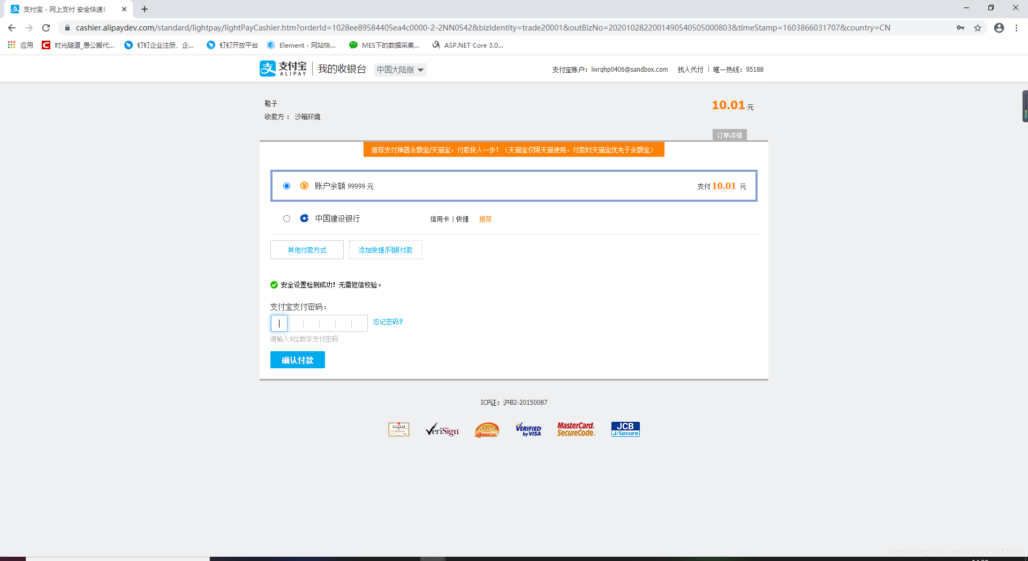This screenshot has height=561, width=1028.
Task: Click 添加快捷/网银付款 button
Action: pyautogui.click(x=385, y=250)
